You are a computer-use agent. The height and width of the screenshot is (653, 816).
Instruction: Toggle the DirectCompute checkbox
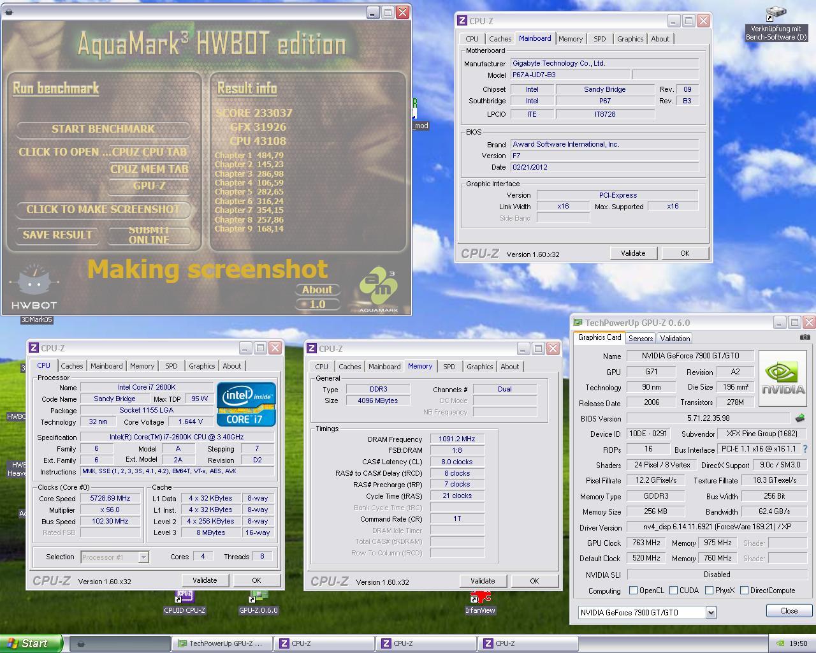[744, 591]
